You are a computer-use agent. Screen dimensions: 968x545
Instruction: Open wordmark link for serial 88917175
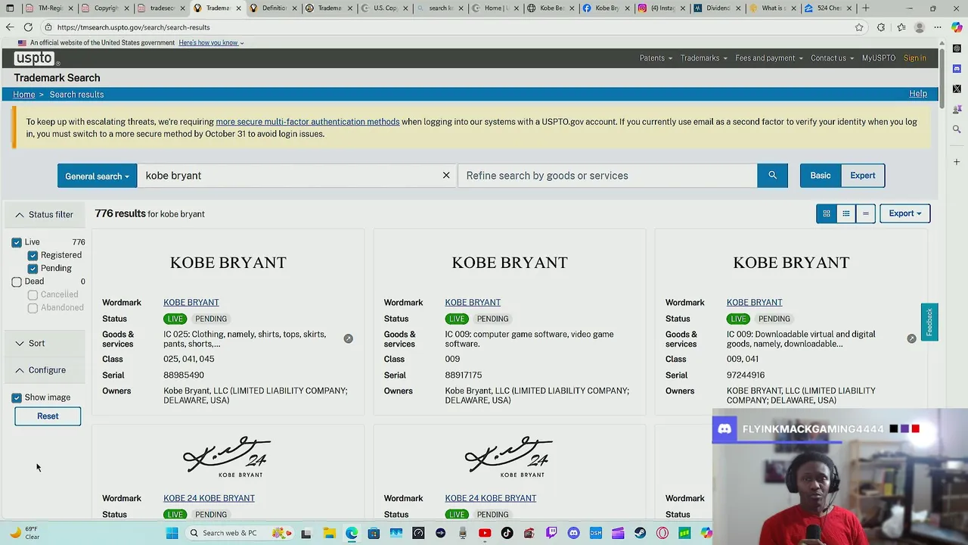pyautogui.click(x=473, y=302)
